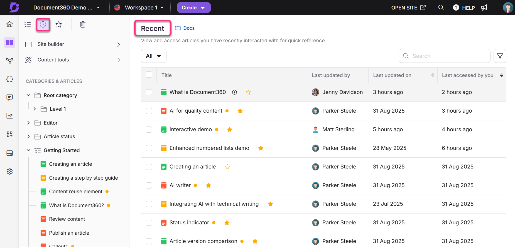Open the Drive storage icon in sidebar
Screen dimensions: 515x248
9,153
